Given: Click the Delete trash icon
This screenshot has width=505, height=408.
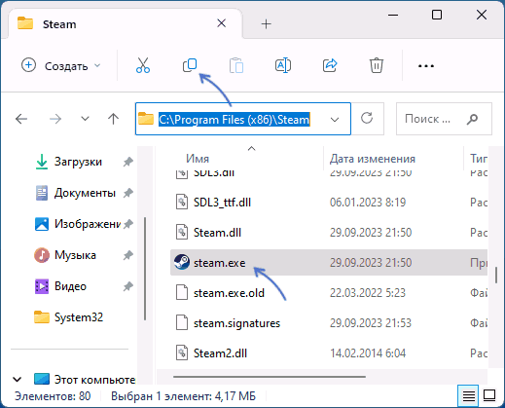Looking at the screenshot, I should click(377, 65).
